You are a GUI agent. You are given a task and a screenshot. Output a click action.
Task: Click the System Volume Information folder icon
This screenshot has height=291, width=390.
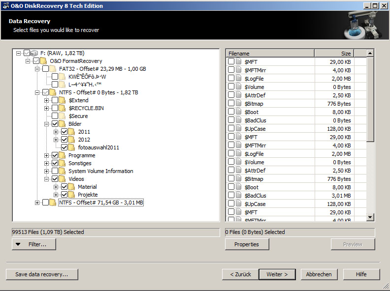pyautogui.click(x=62, y=171)
